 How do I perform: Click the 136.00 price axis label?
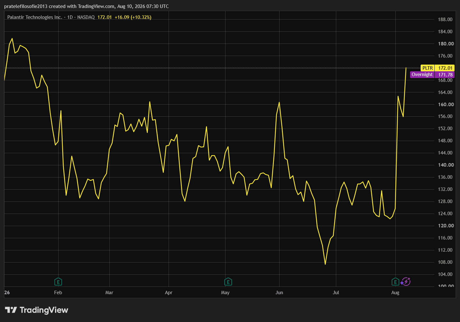445,177
